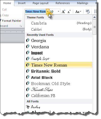This screenshot has height=119, width=101.
Task: Open the Clipboard dialog launcher
Action: (x=21, y=26)
